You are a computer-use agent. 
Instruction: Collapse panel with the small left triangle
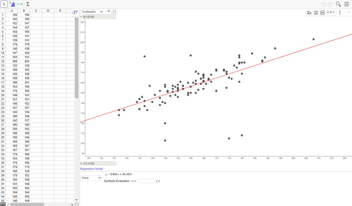point(348,12)
